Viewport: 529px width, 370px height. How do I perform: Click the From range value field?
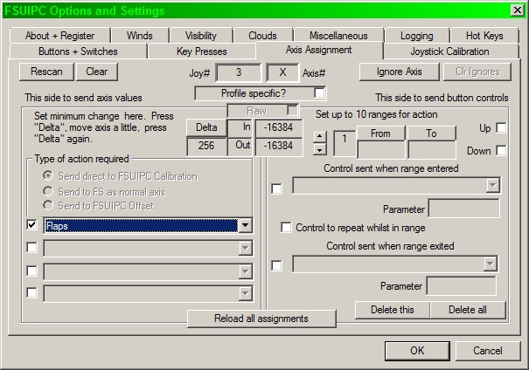pos(381,150)
